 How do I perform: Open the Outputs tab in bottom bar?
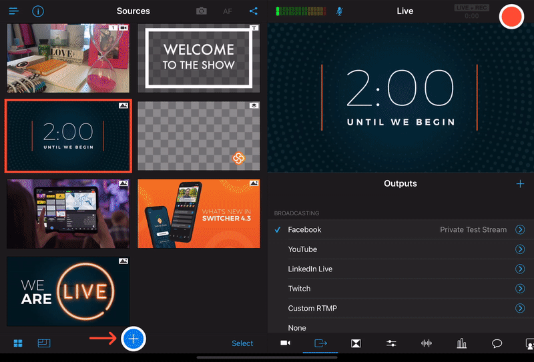[320, 343]
